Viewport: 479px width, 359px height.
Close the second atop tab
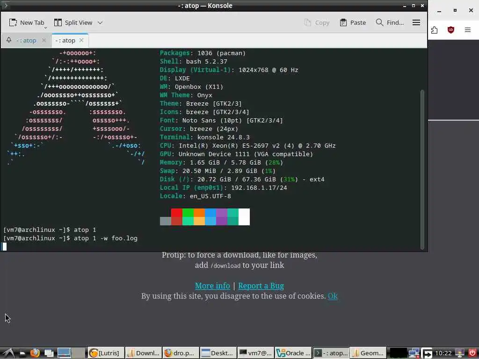[81, 40]
